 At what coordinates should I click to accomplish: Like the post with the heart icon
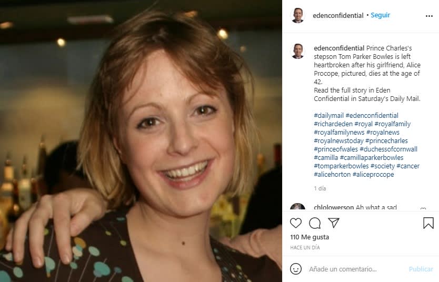(296, 223)
